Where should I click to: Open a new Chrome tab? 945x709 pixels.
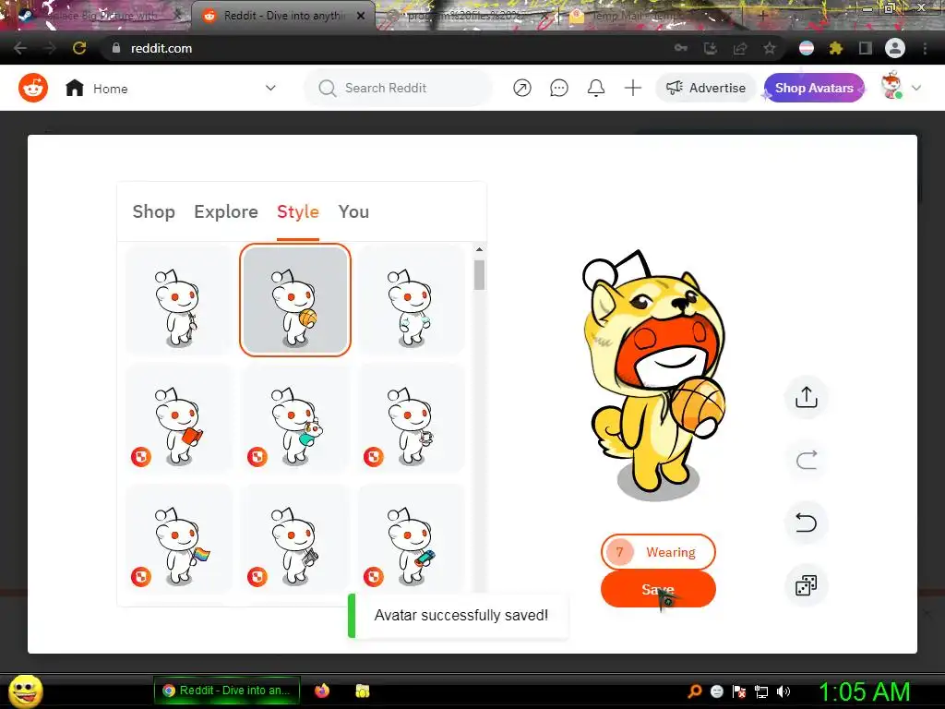[x=763, y=16]
